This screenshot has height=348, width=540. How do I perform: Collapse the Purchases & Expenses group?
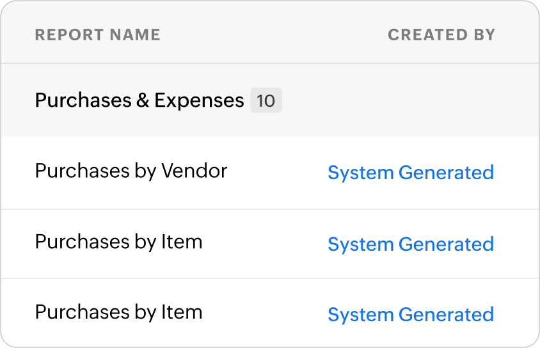point(139,100)
